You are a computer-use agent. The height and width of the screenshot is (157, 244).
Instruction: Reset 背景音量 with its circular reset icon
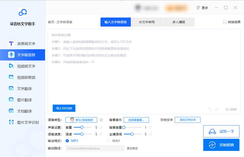[150, 127]
